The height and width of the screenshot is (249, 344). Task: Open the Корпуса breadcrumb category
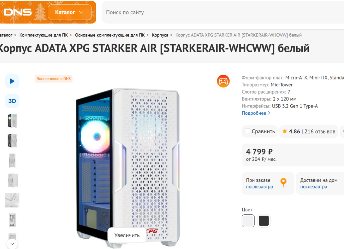[160, 35]
